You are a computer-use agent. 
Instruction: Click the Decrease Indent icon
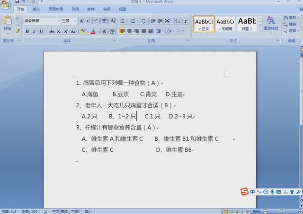(x=153, y=21)
